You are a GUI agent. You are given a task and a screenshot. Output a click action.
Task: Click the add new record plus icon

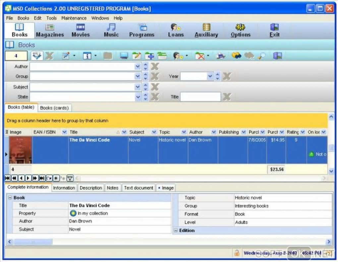[149, 56]
